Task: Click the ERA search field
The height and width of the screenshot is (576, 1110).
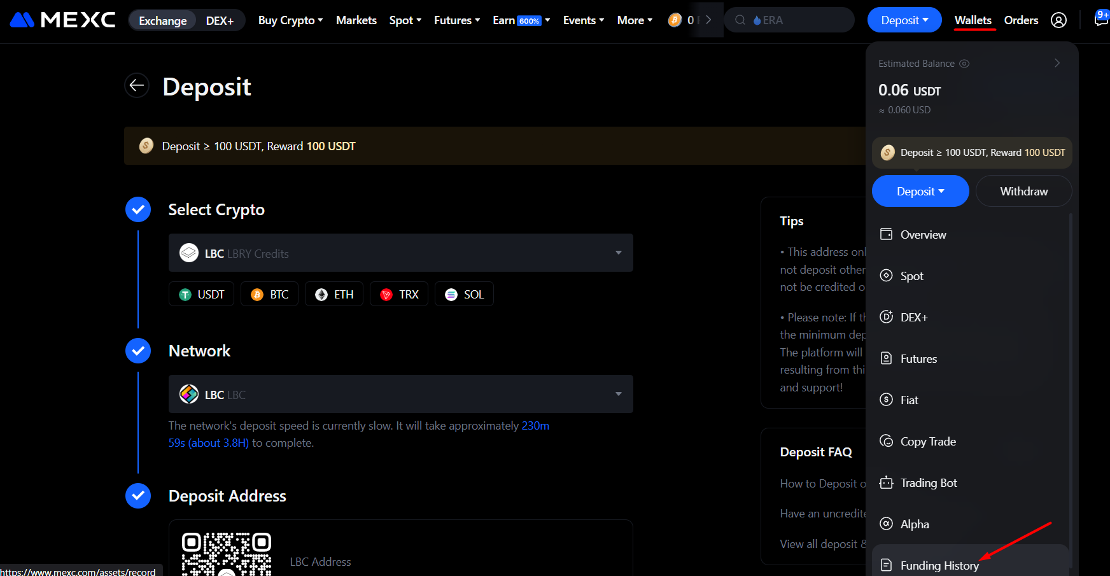Action: (789, 20)
